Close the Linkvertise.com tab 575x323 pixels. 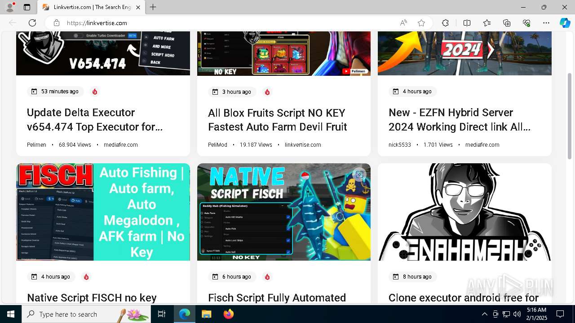[x=138, y=7]
